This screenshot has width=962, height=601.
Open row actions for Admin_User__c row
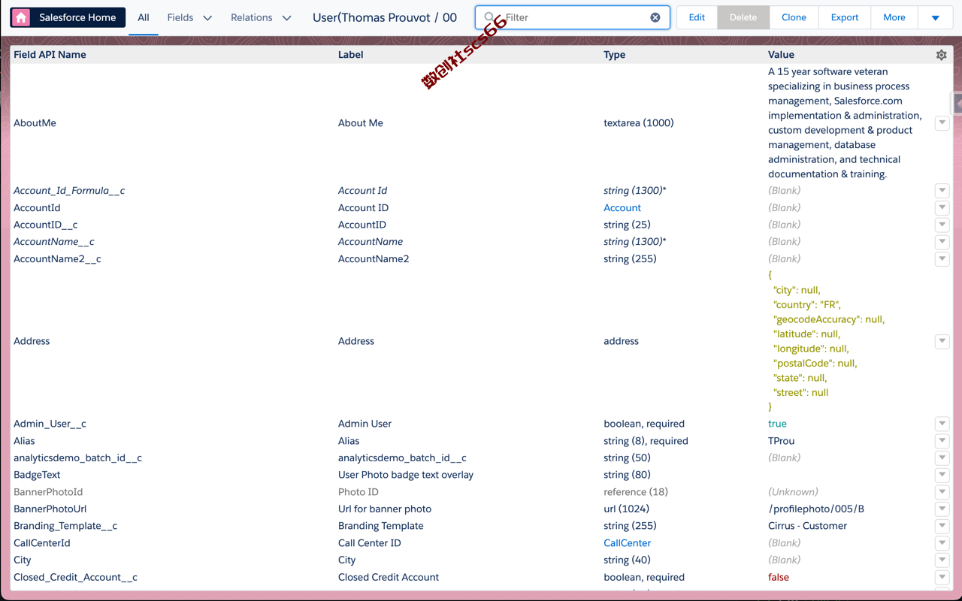[x=942, y=424]
